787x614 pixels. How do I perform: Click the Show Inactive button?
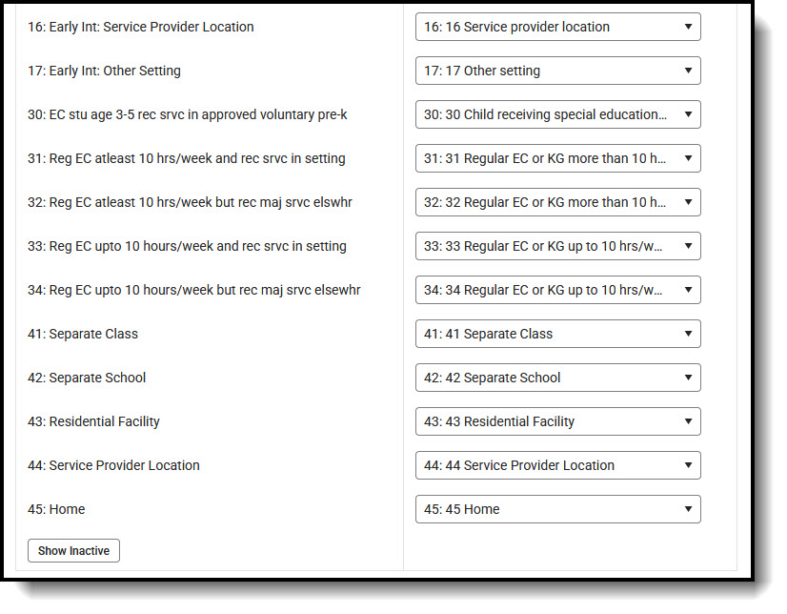point(73,551)
